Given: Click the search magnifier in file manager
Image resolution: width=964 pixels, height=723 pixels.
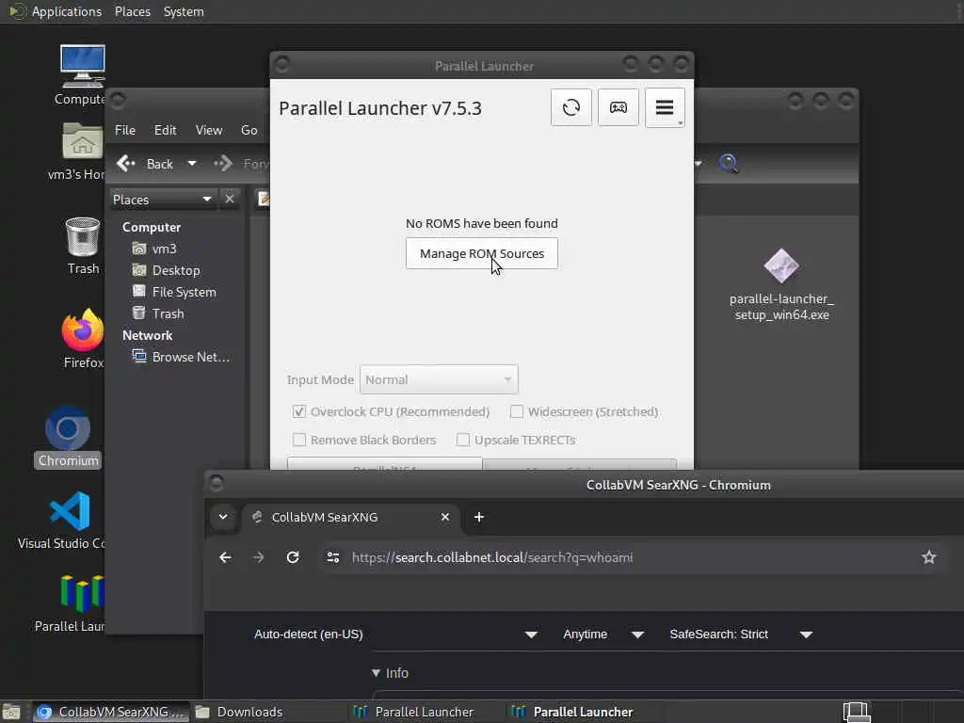Looking at the screenshot, I should 729,164.
